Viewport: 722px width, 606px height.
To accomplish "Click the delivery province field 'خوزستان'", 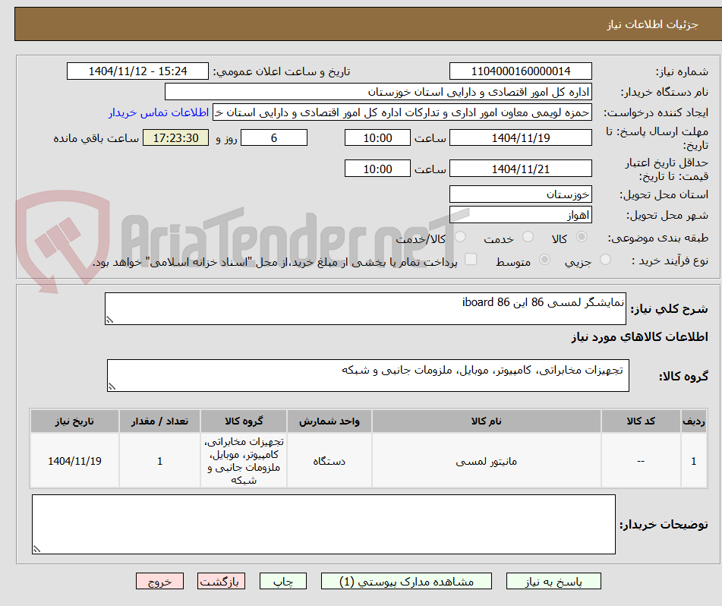I will (x=520, y=194).
